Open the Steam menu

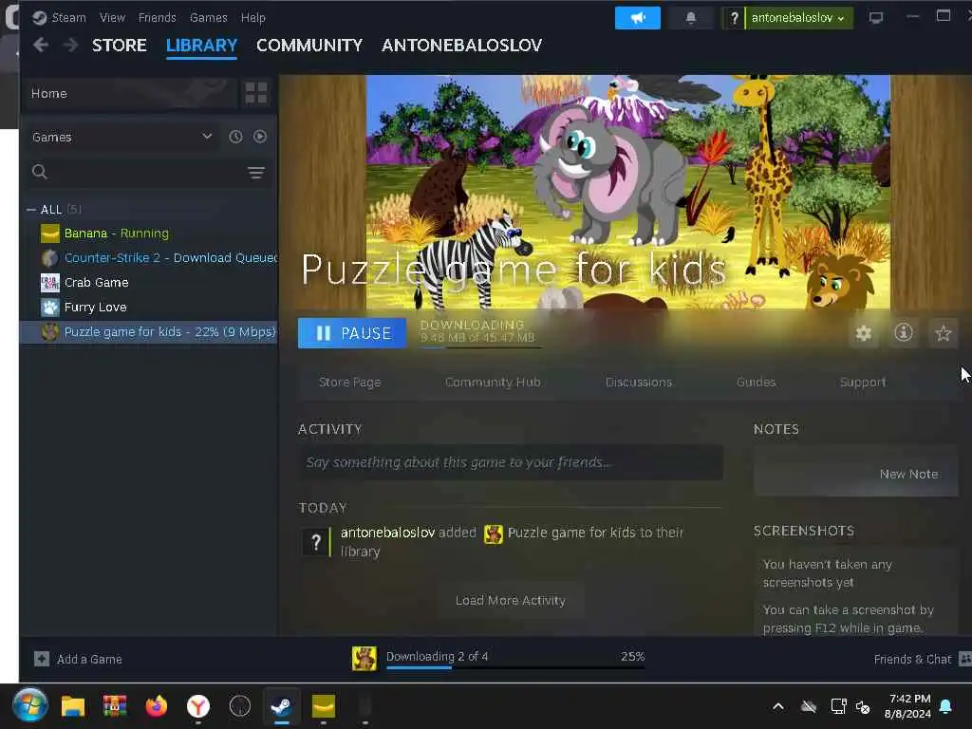(68, 17)
